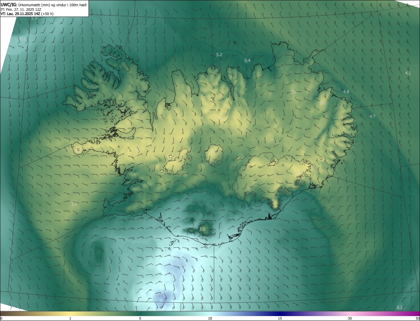Image resolution: width=420 pixels, height=321 pixels.
Task: Click the 'IT: Fim. 27. 11. 2025 12Z' line
Action: [21, 9]
